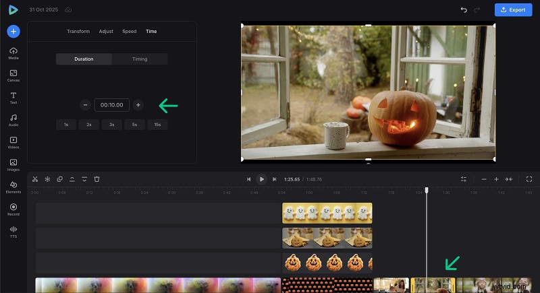Screen dimensions: 540x293
Task: Click the 00:10.00 duration field
Action: 111,105
